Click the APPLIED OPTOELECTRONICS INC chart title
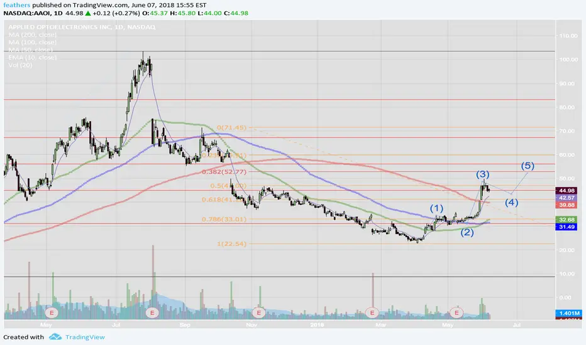Image resolution: width=586 pixels, height=345 pixels. [x=82, y=27]
